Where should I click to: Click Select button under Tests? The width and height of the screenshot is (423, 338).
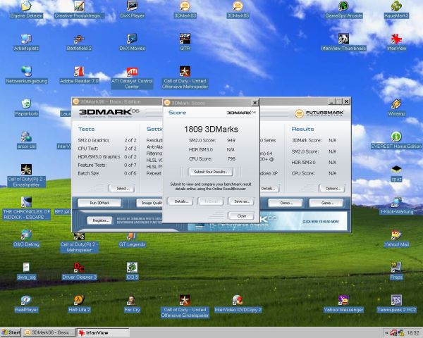[122, 189]
